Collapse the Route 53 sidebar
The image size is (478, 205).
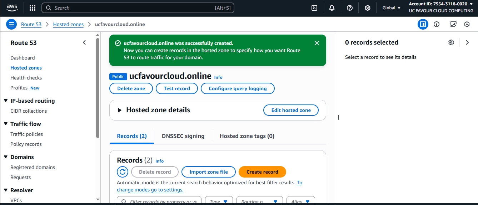(x=84, y=43)
